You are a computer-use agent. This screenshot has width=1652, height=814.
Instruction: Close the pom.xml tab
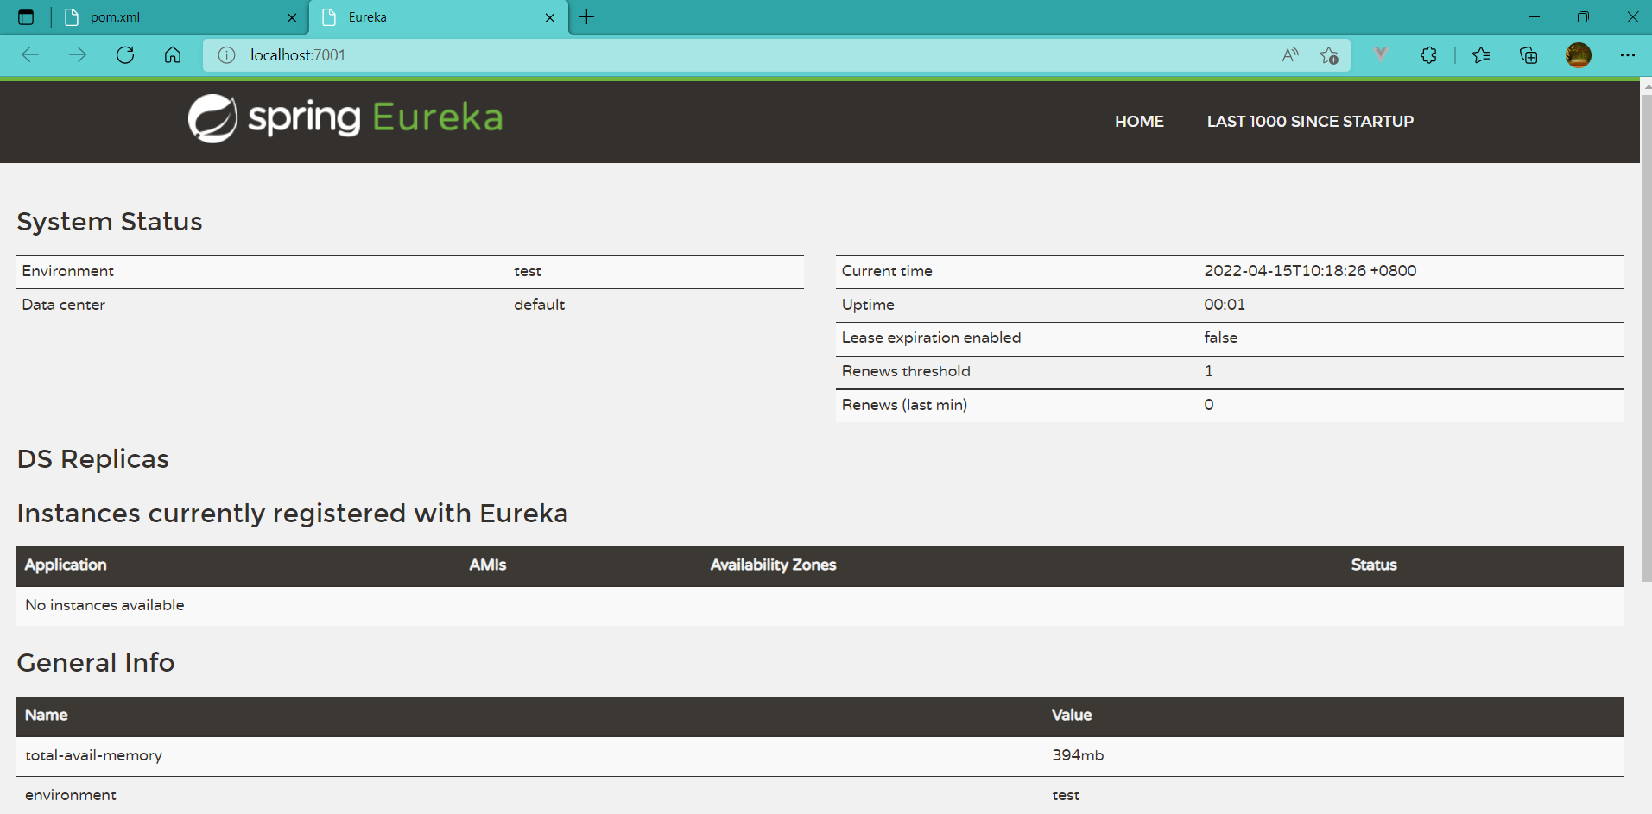click(292, 17)
